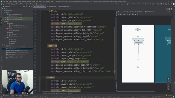175x98 pixels.
Task: Collapse the drawable folder
Action: [6, 23]
